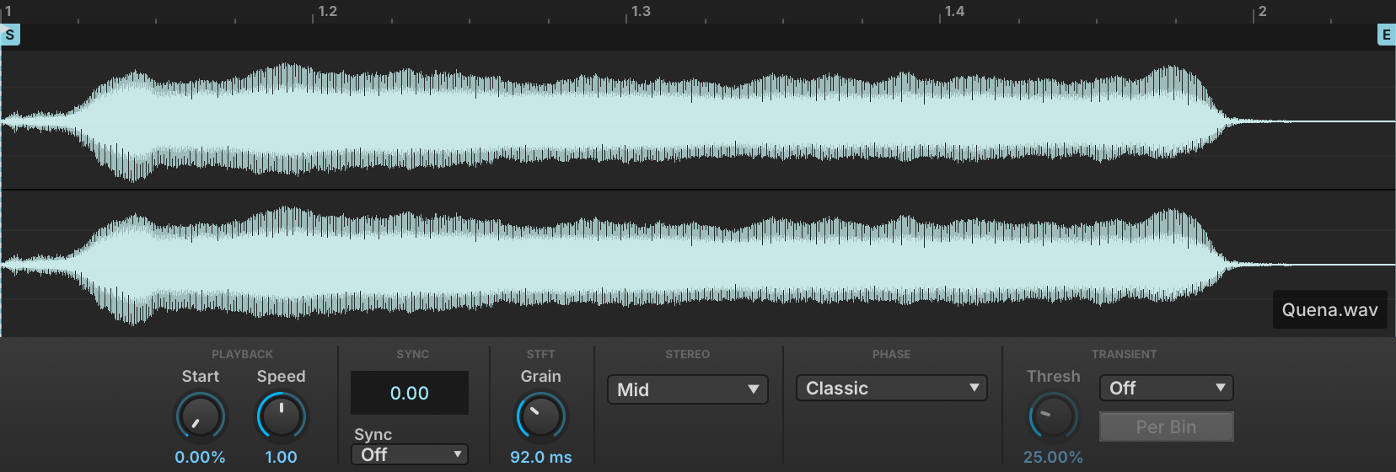Screen dimensions: 1396x472
Task: Click the Grain knob label
Action: (541, 376)
